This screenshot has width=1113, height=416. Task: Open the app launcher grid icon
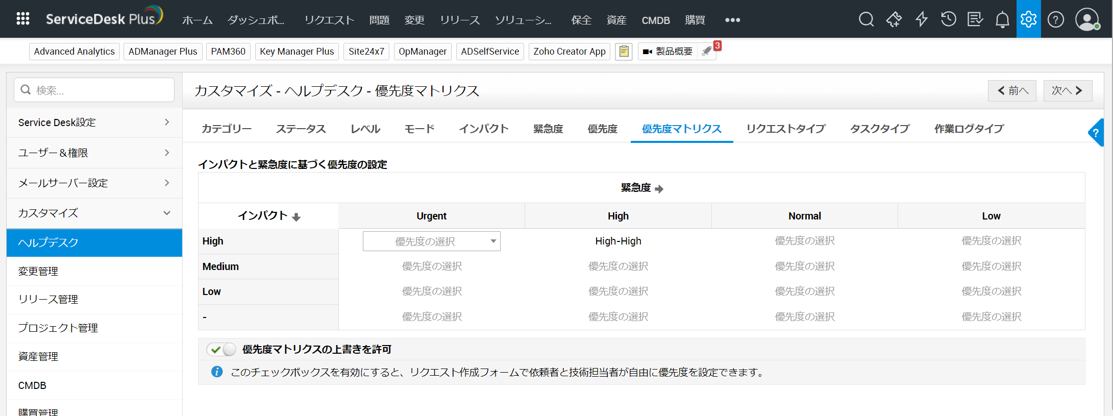(23, 19)
